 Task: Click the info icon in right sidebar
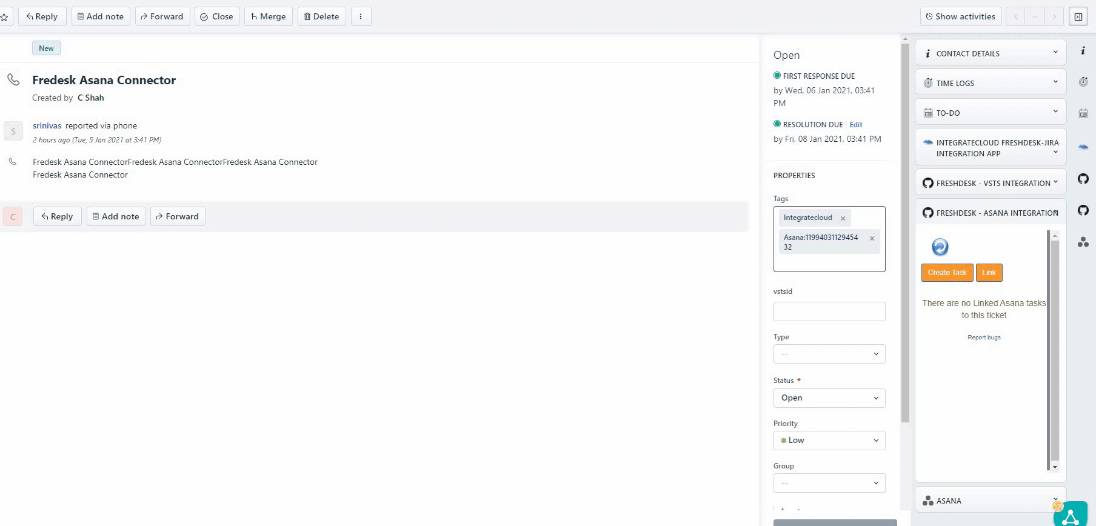[1083, 51]
